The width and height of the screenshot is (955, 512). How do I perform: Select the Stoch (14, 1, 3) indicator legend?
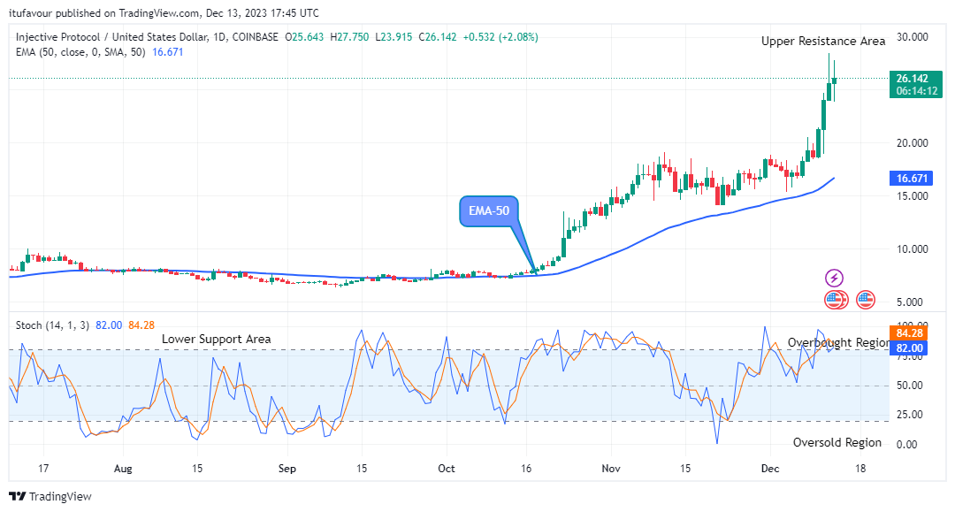[x=53, y=325]
